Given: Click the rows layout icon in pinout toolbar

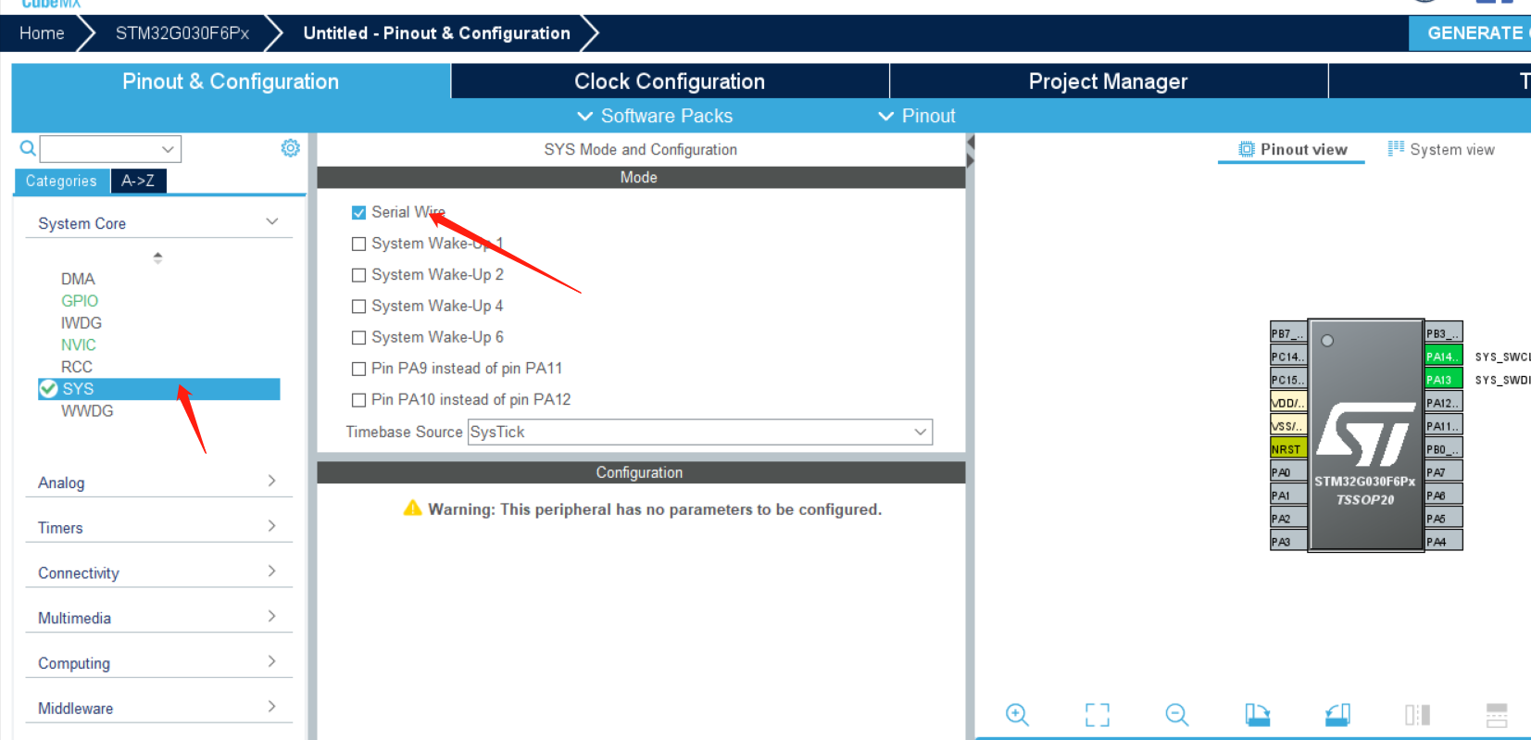Looking at the screenshot, I should [1497, 714].
